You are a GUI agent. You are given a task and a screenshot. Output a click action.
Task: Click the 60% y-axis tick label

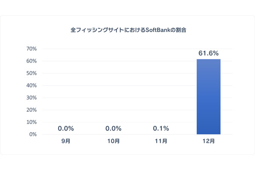(31, 61)
